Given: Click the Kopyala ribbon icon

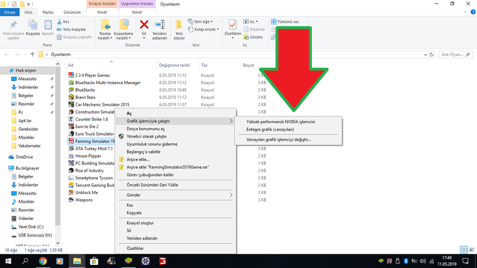Looking at the screenshot, I should pos(32,25).
